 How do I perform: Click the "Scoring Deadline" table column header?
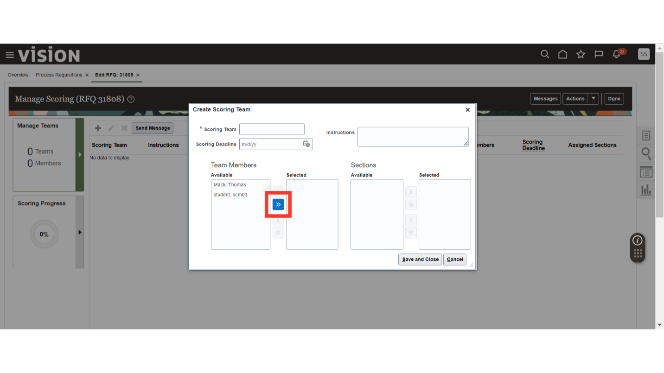tap(534, 145)
